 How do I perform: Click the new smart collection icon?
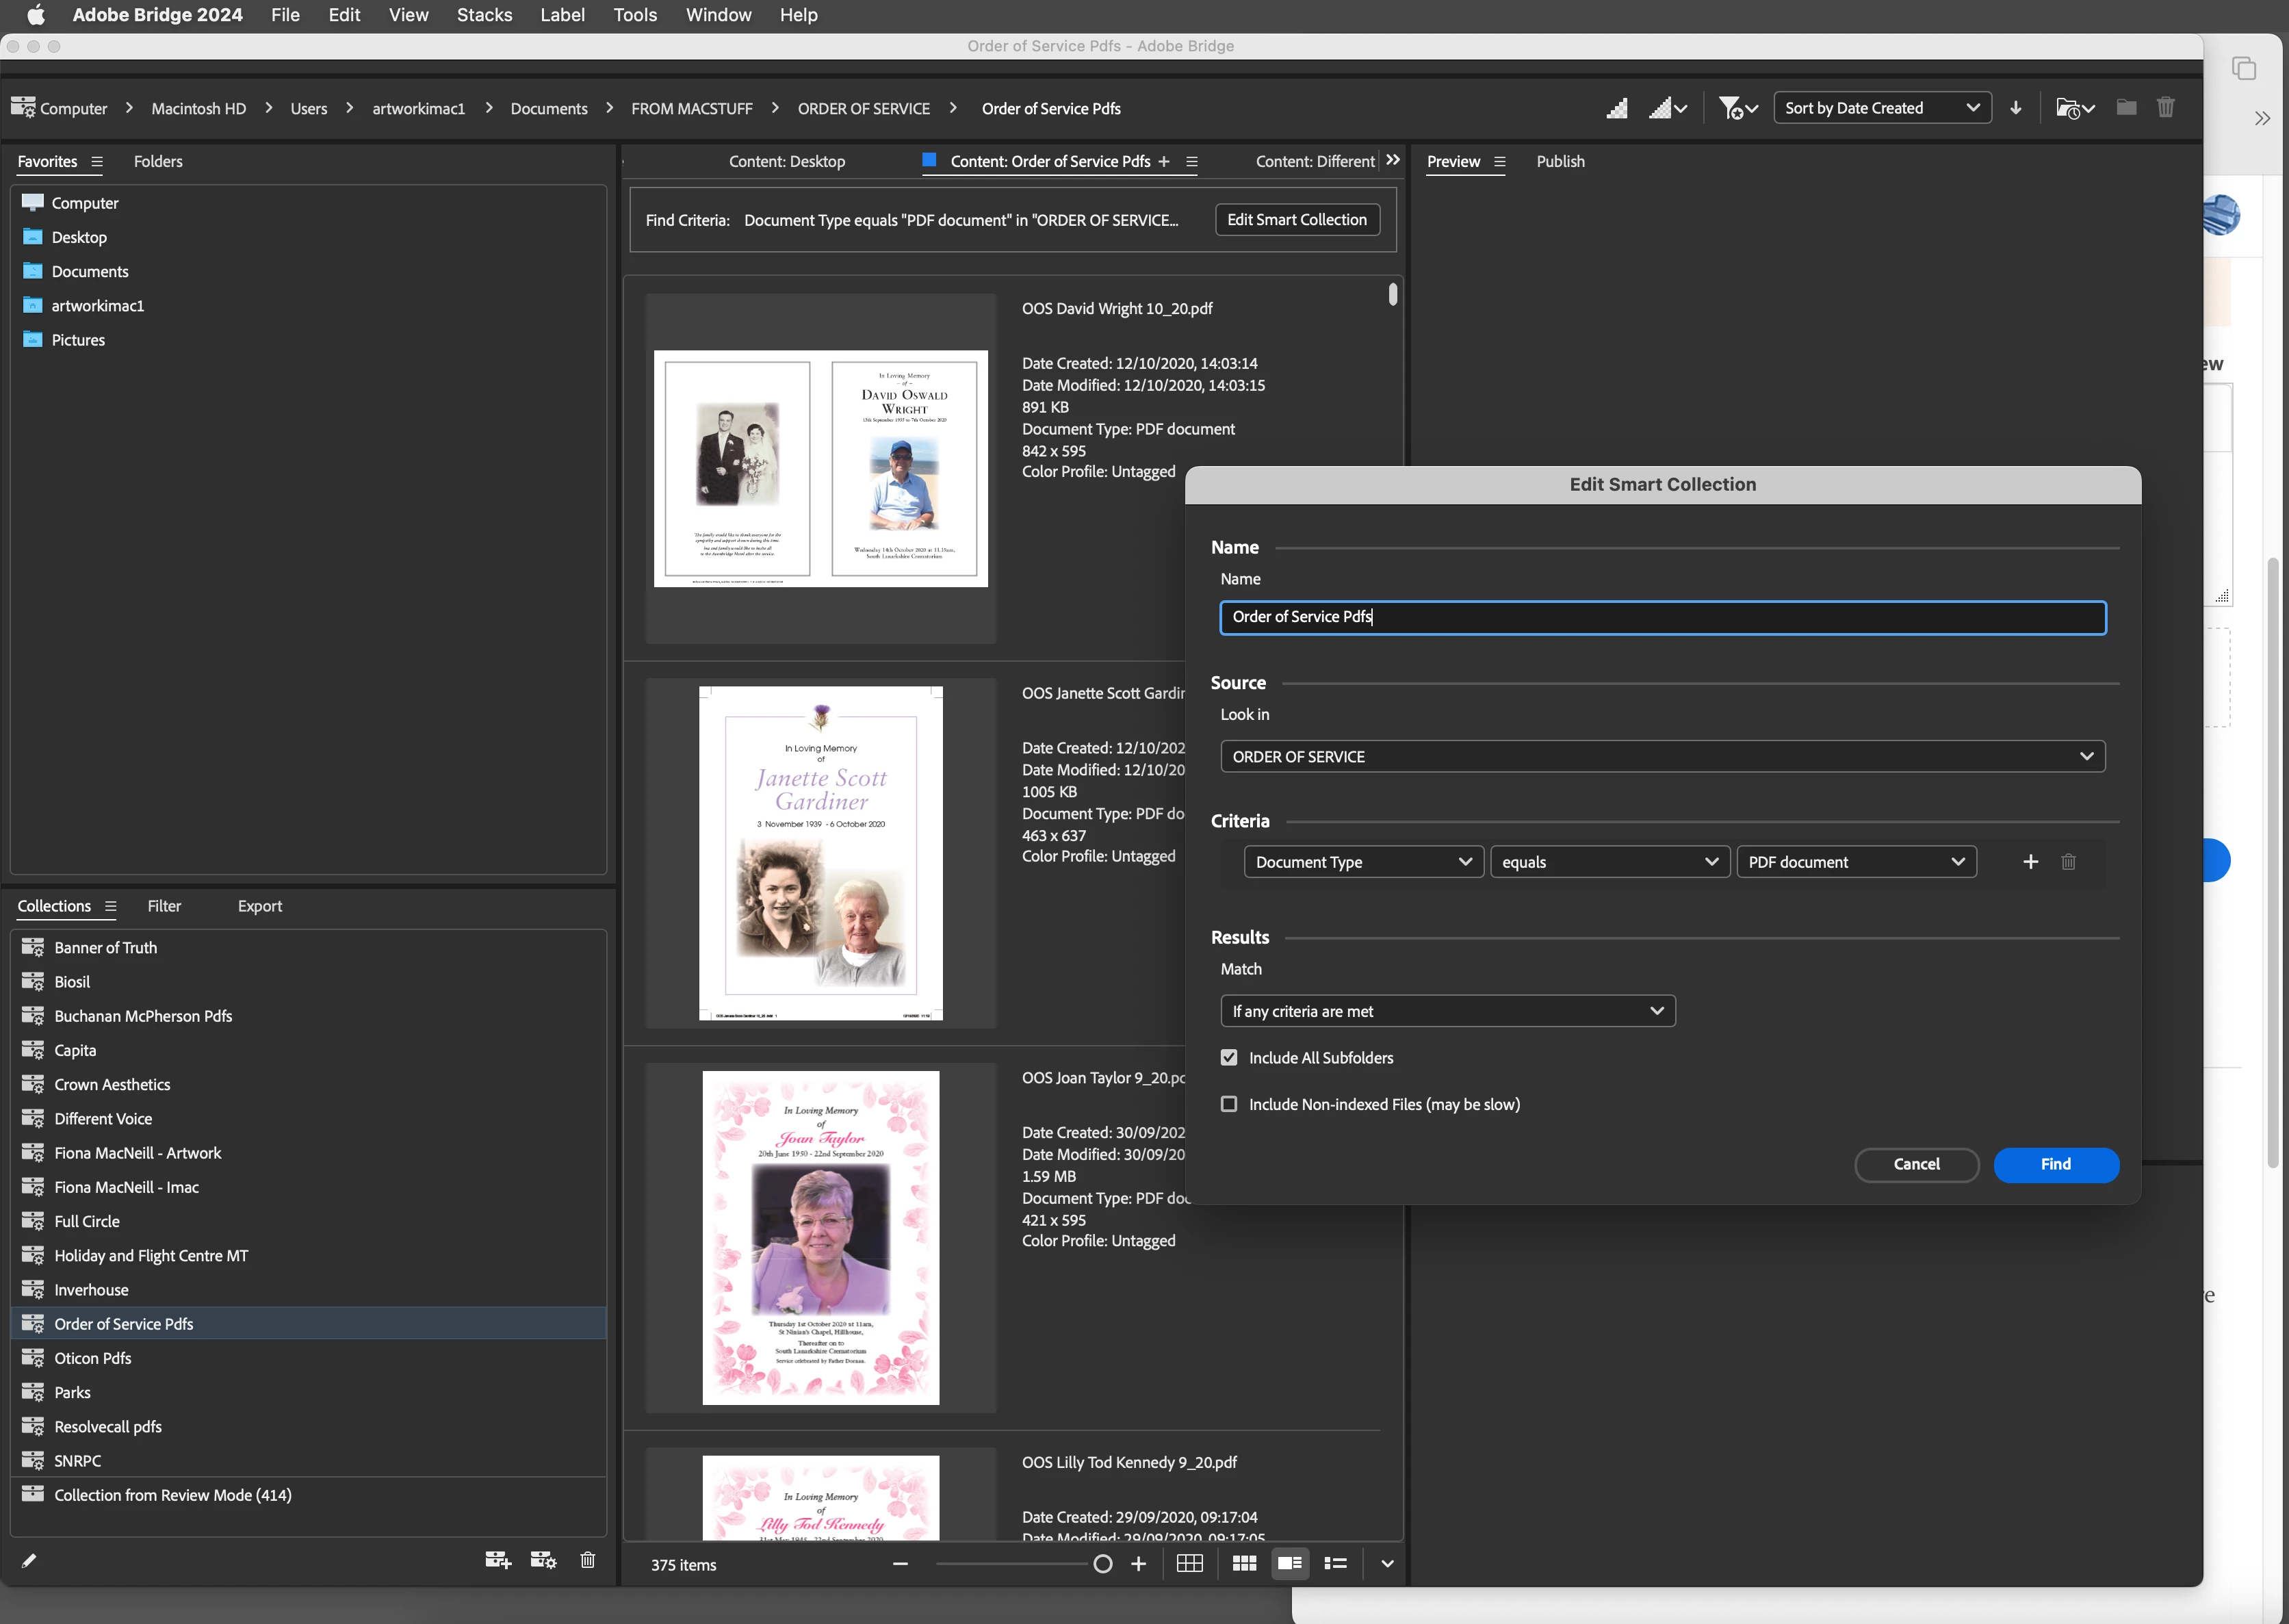[x=543, y=1560]
